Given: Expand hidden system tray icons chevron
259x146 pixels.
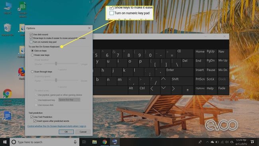Looking at the screenshot, I should [207, 142].
